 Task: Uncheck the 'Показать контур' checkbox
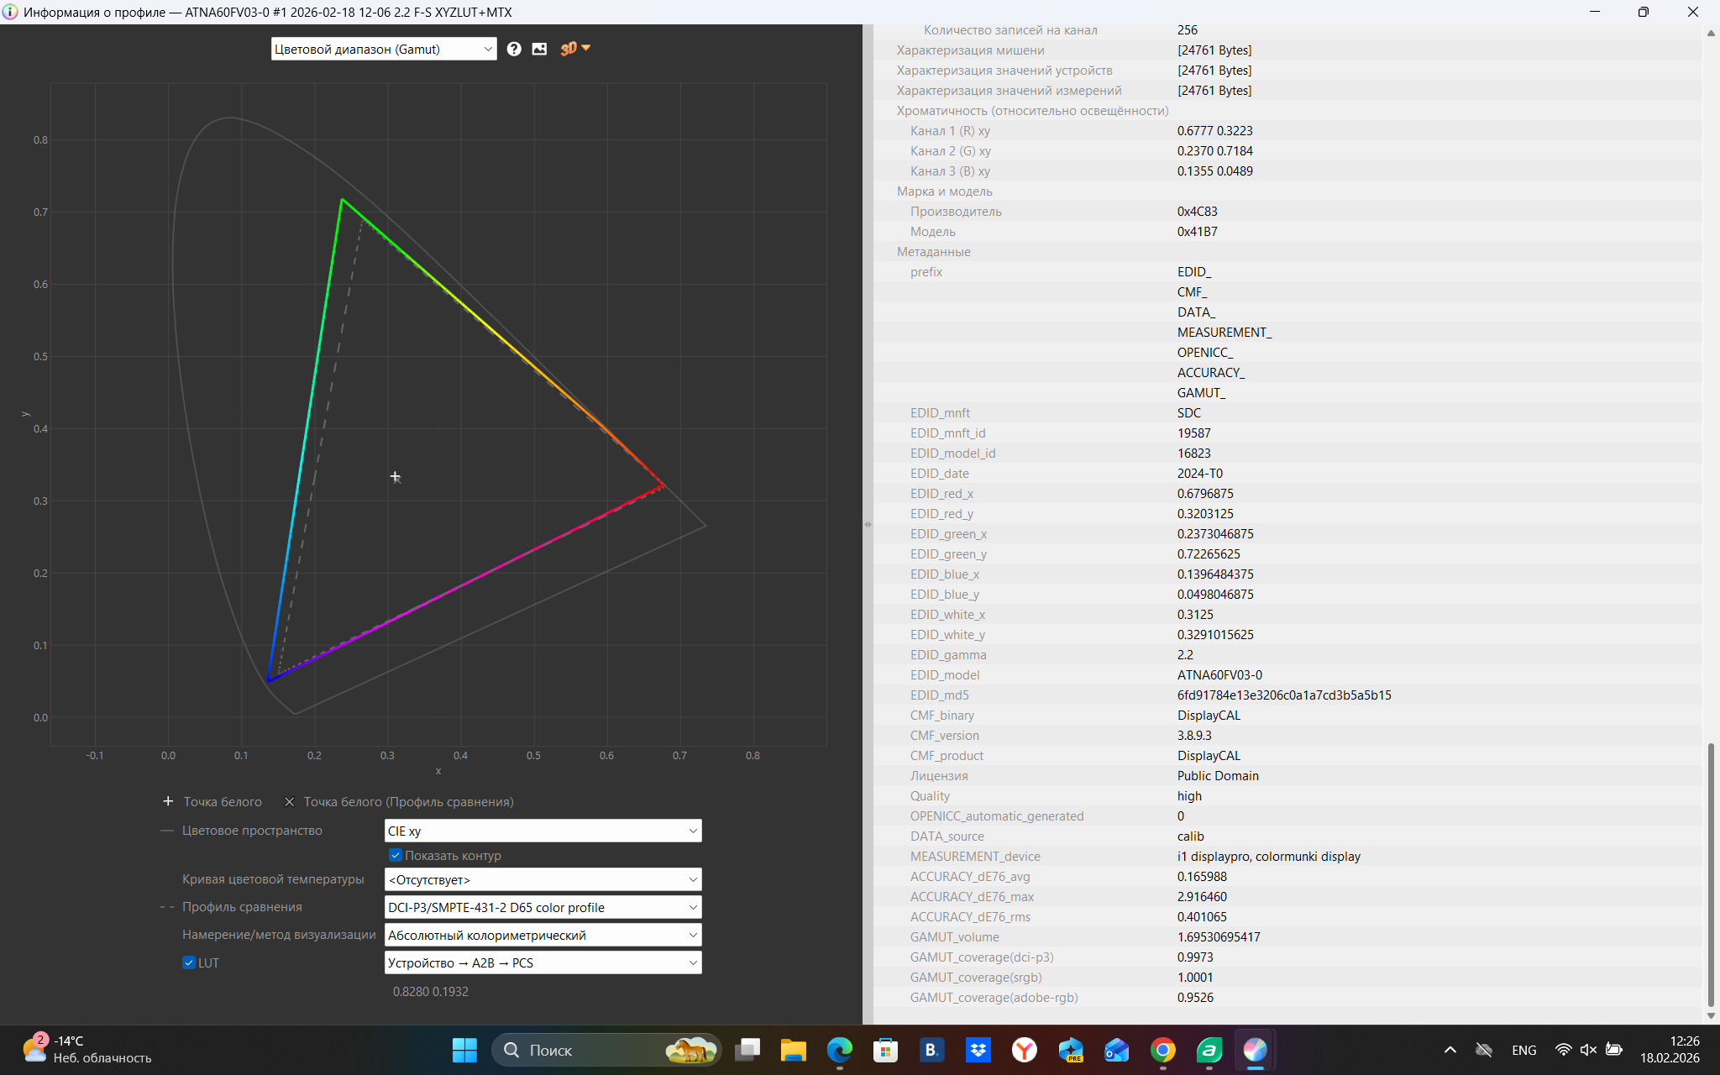click(396, 855)
